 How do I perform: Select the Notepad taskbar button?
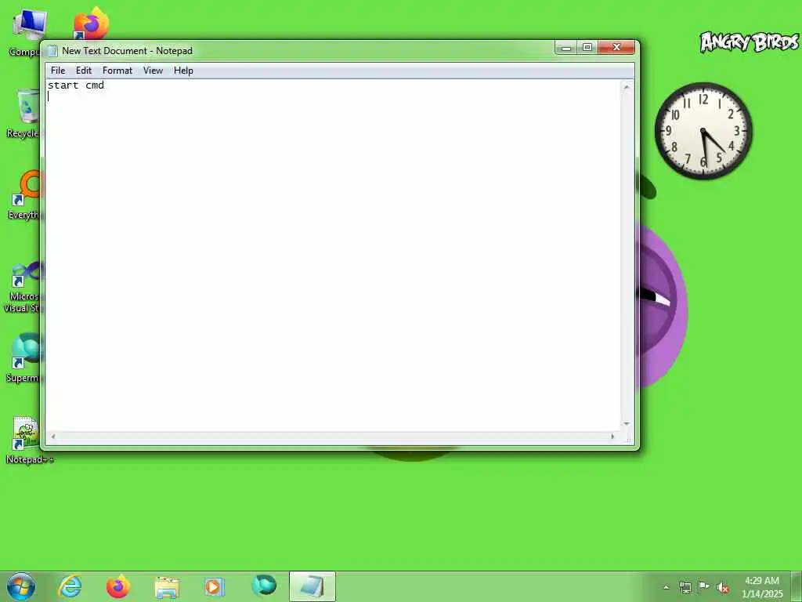[x=312, y=586]
